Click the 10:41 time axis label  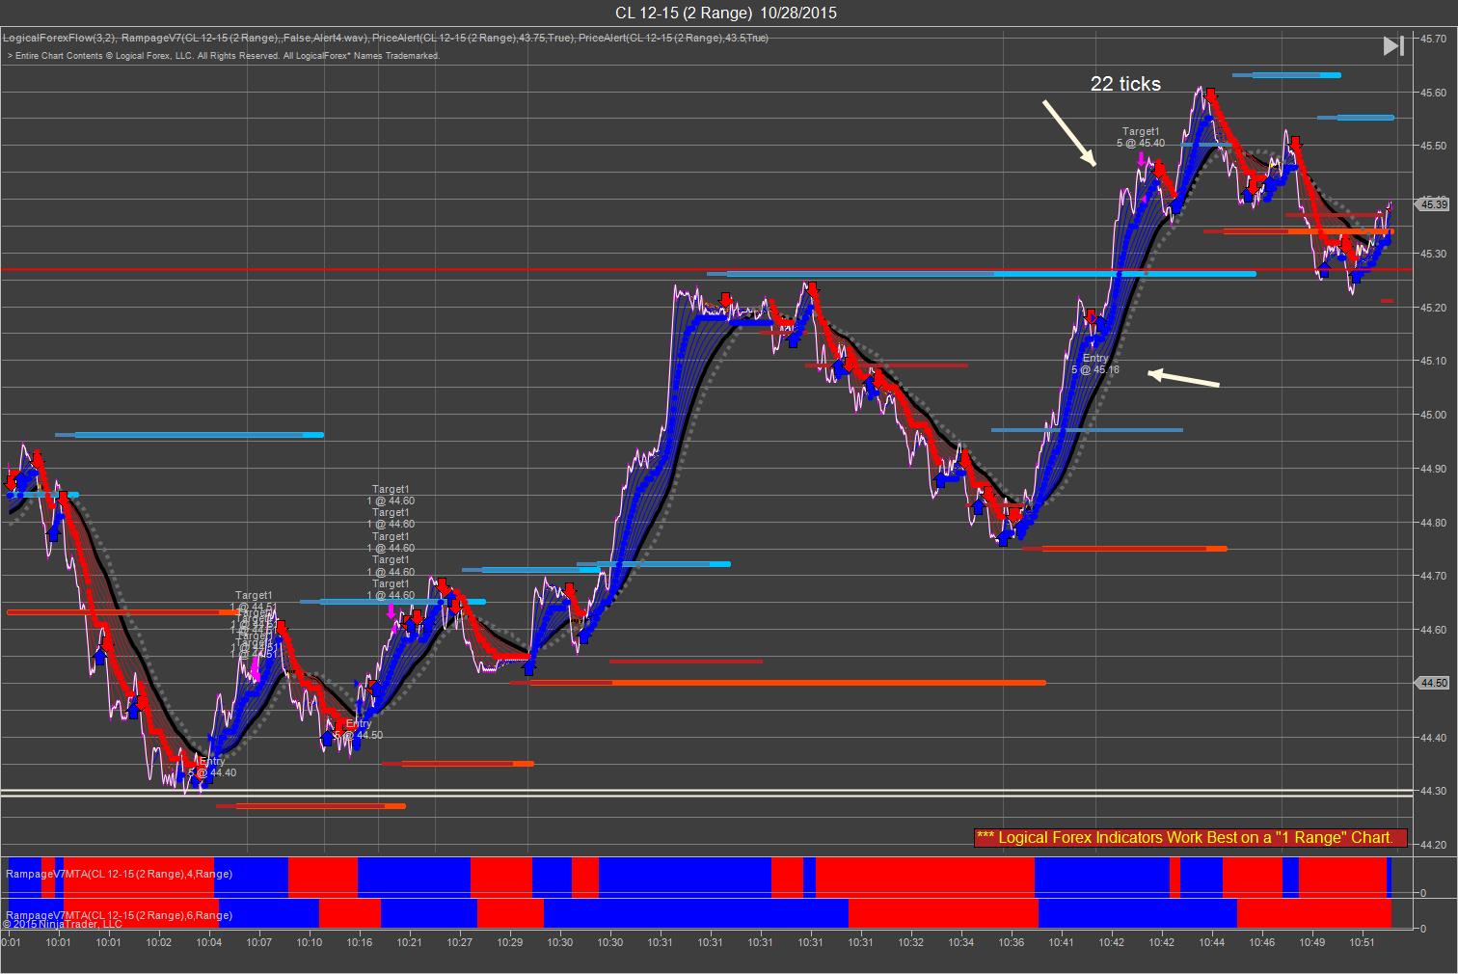tap(1061, 942)
